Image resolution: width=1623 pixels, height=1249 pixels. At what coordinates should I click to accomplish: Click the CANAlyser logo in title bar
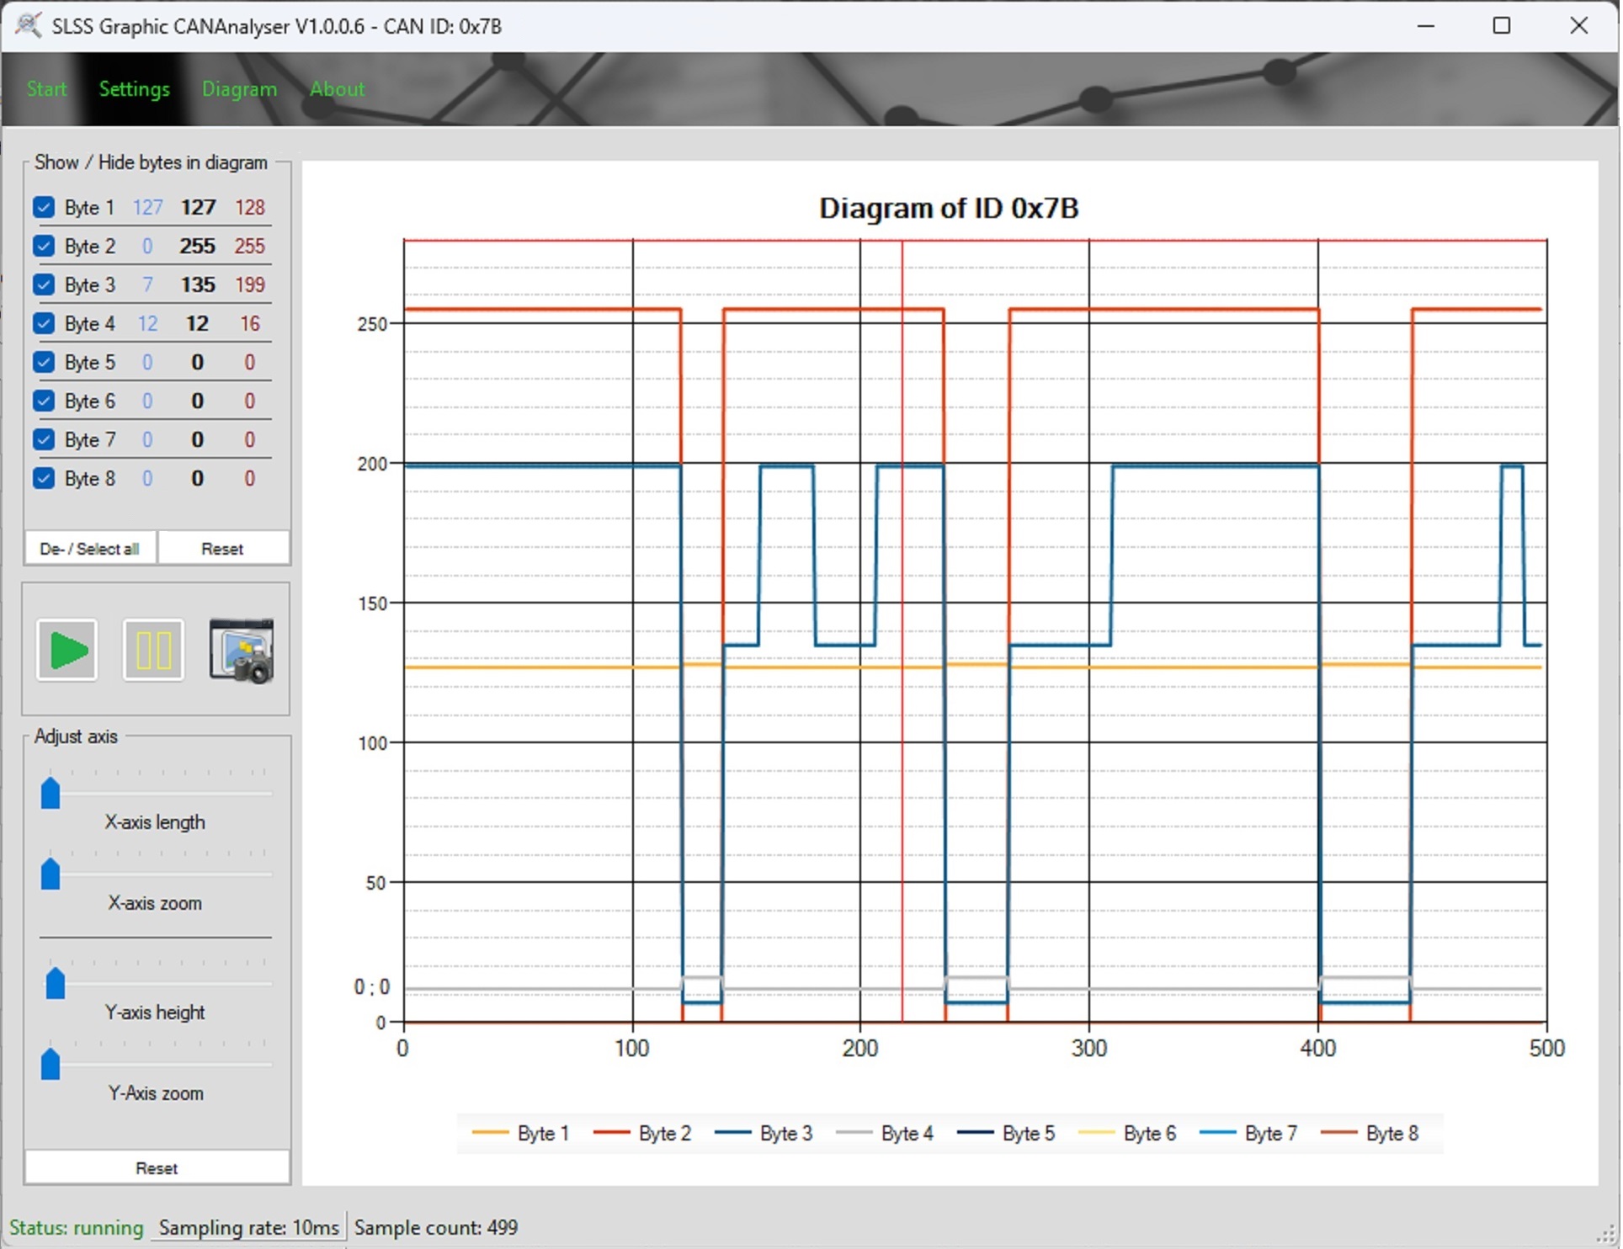(x=29, y=25)
